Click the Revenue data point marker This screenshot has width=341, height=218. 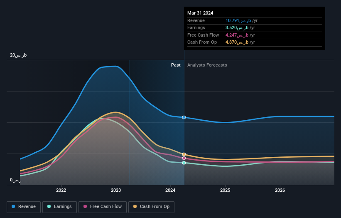[184, 117]
